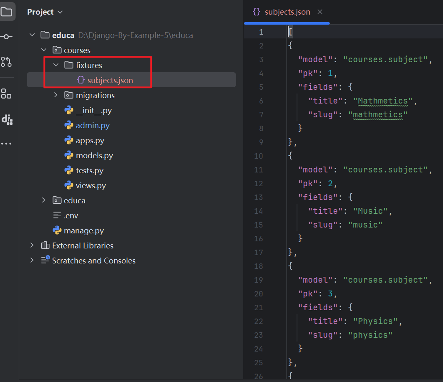
Task: Click line number 10 in the gutter
Action: (x=259, y=156)
